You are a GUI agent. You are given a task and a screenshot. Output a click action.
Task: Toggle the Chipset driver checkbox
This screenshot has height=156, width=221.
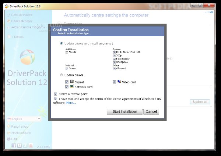click(x=67, y=82)
